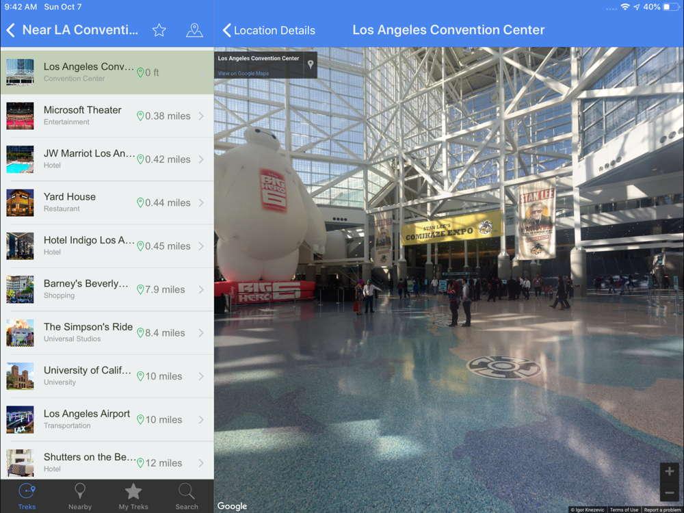Click the 'Restaurant' subtitle
Image resolution: width=684 pixels, height=513 pixels.
click(62, 209)
